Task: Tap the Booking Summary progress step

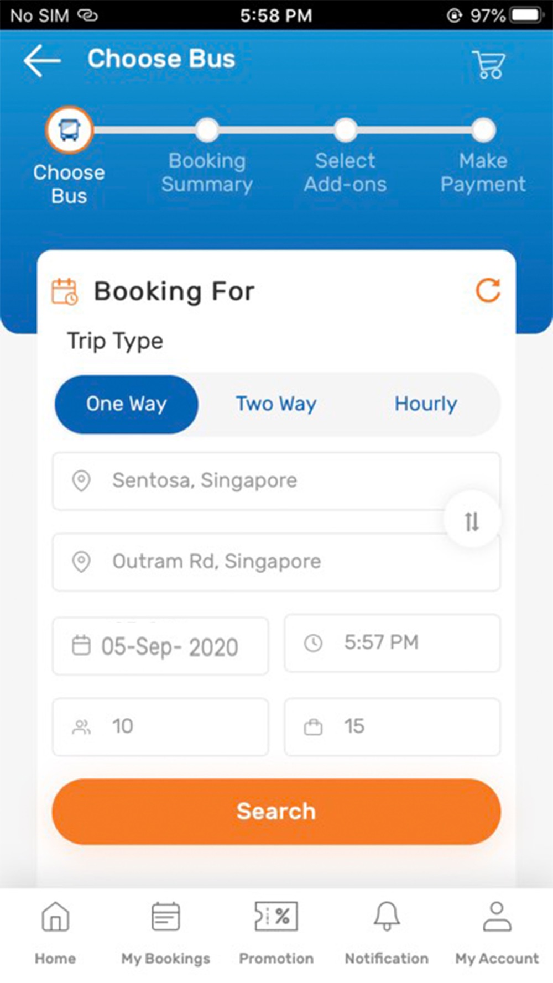Action: click(x=207, y=130)
